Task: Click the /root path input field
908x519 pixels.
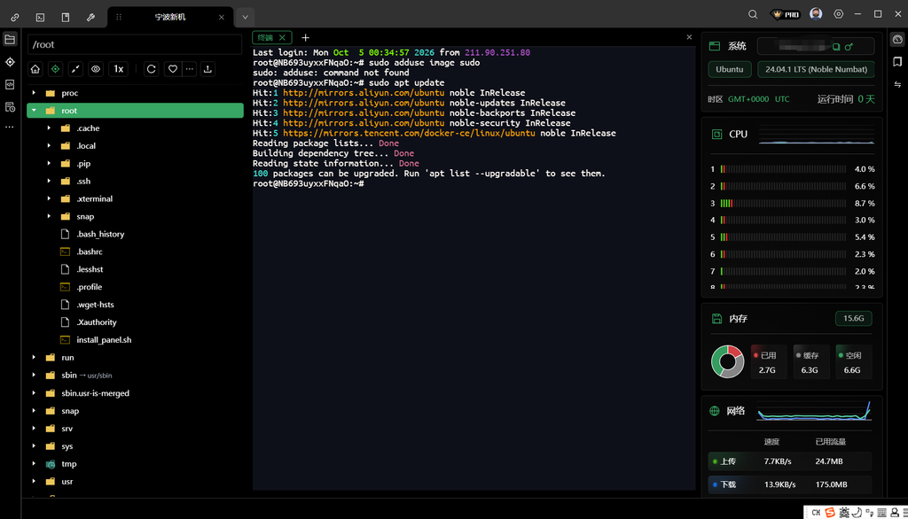Action: click(135, 44)
